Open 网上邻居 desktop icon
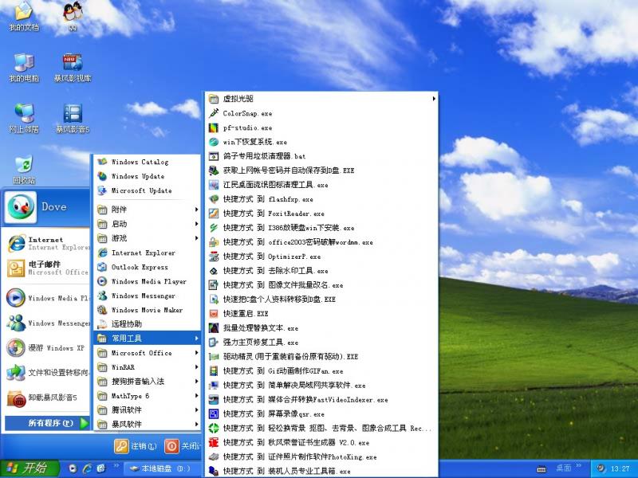This screenshot has width=638, height=478. (24, 114)
